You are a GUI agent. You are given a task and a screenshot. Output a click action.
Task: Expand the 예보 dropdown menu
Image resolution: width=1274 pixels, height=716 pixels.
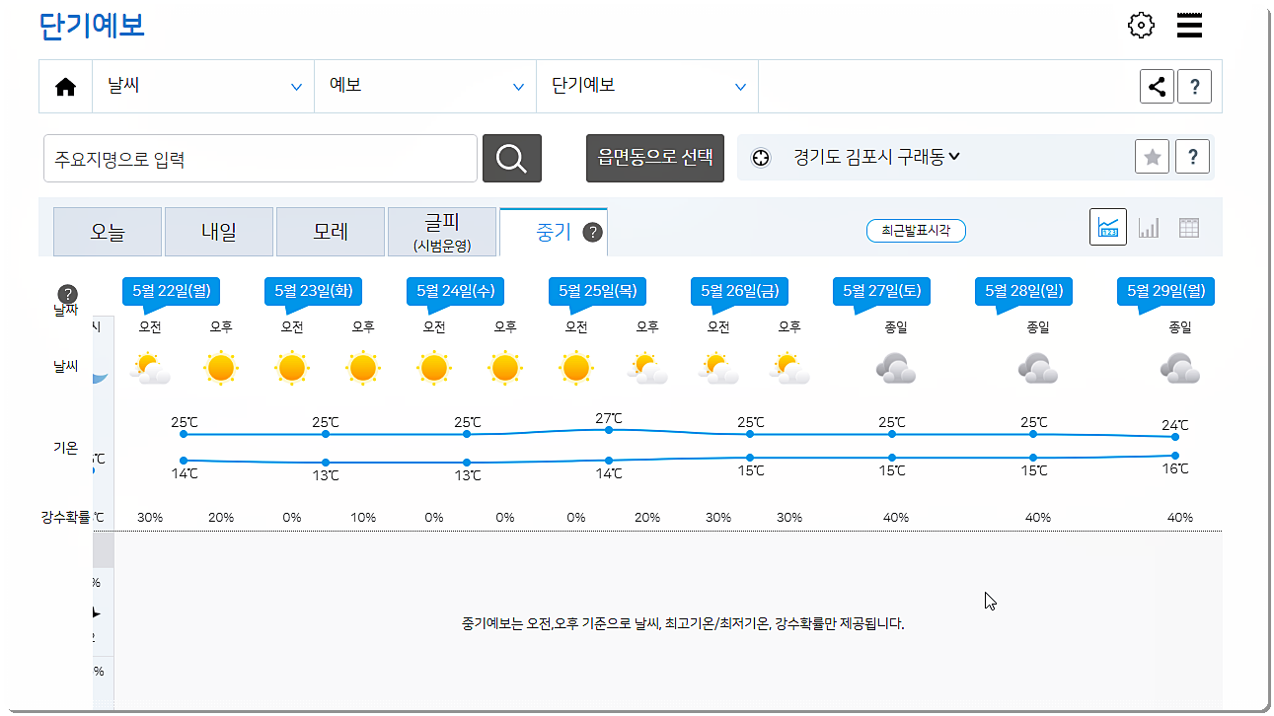[x=425, y=86]
